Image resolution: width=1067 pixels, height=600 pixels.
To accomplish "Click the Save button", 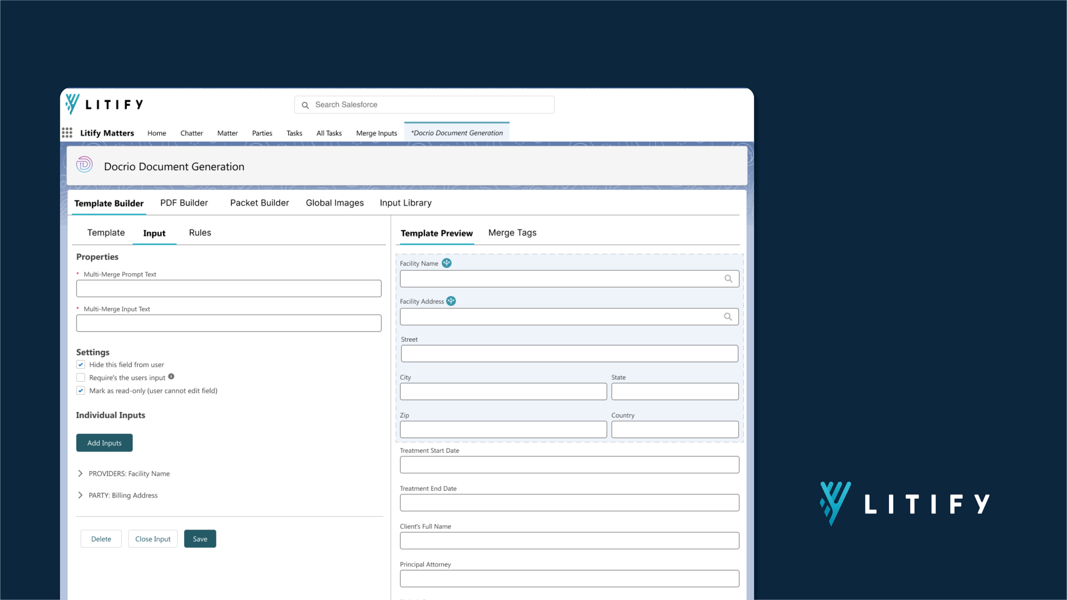I will click(x=200, y=539).
